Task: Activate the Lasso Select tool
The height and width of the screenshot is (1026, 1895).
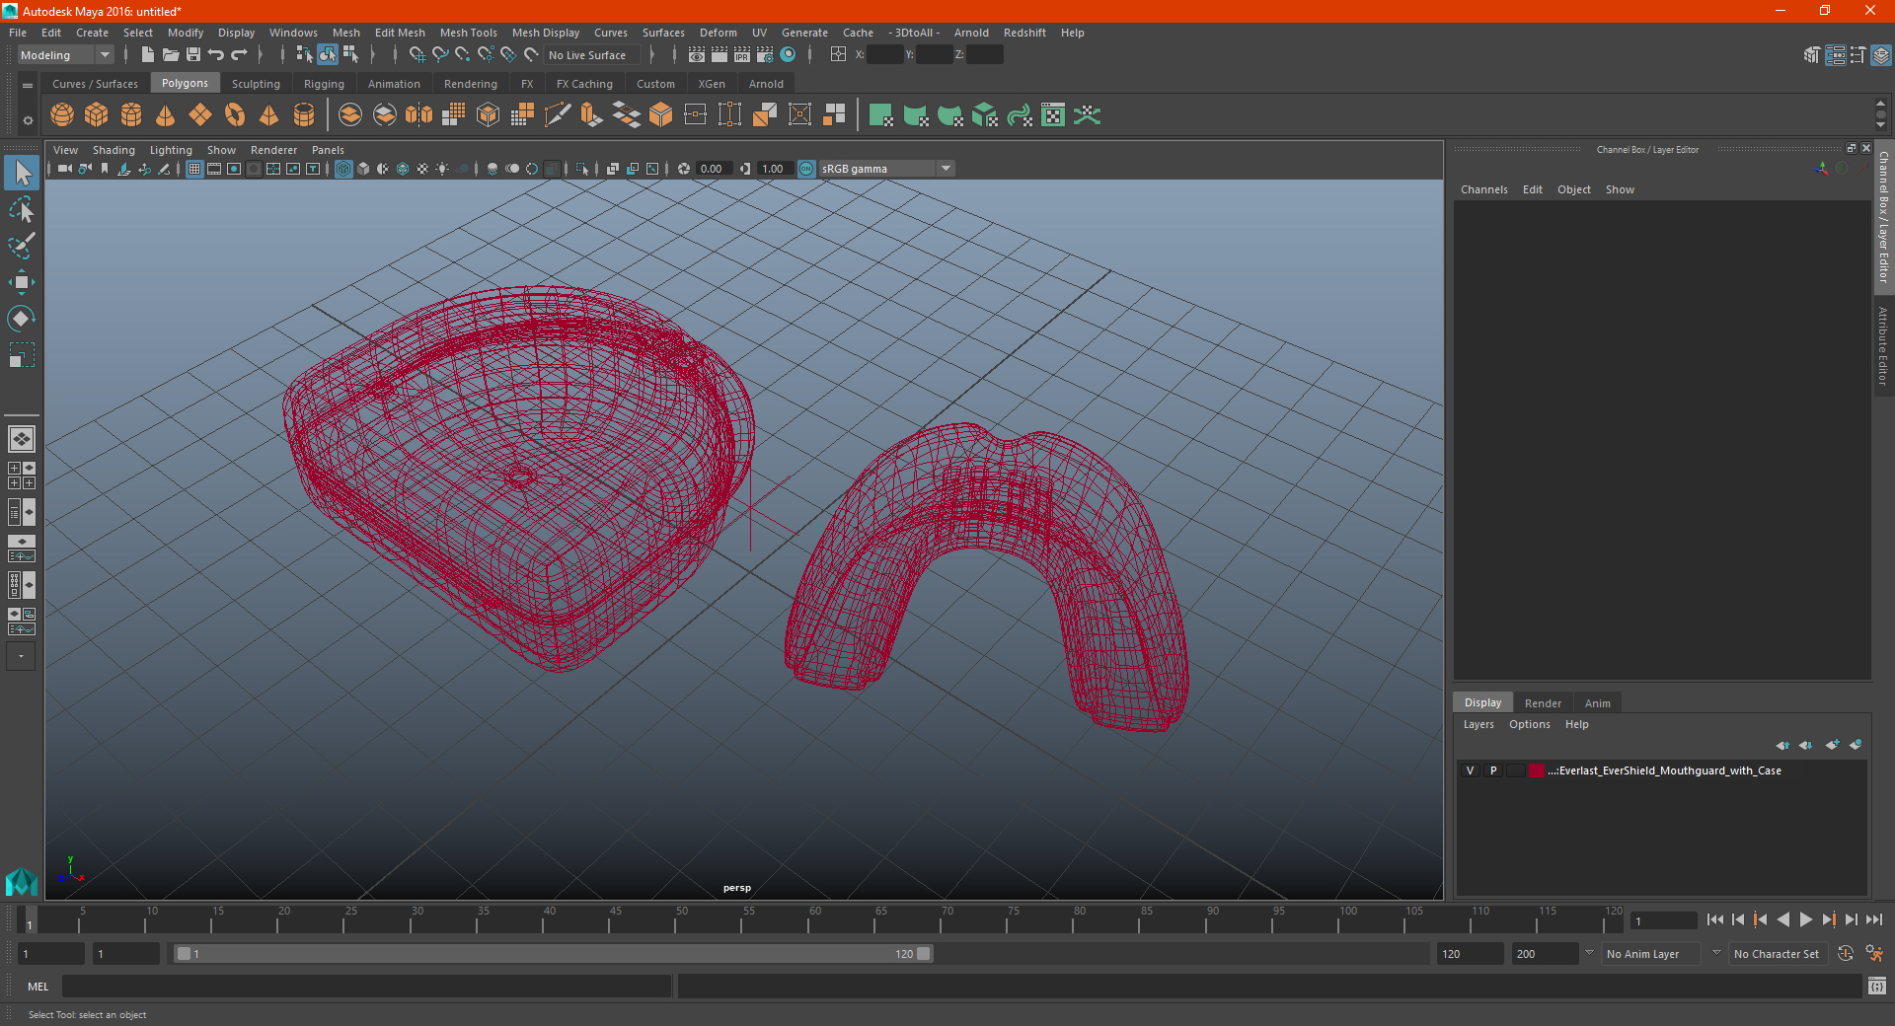Action: point(22,209)
